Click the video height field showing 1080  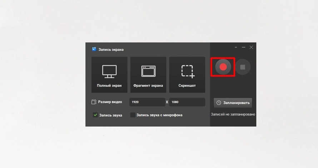pos(187,102)
